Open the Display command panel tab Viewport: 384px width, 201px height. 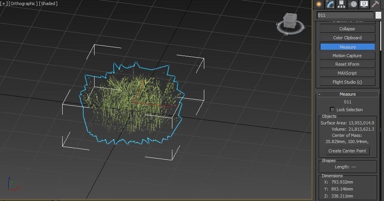(364, 4)
